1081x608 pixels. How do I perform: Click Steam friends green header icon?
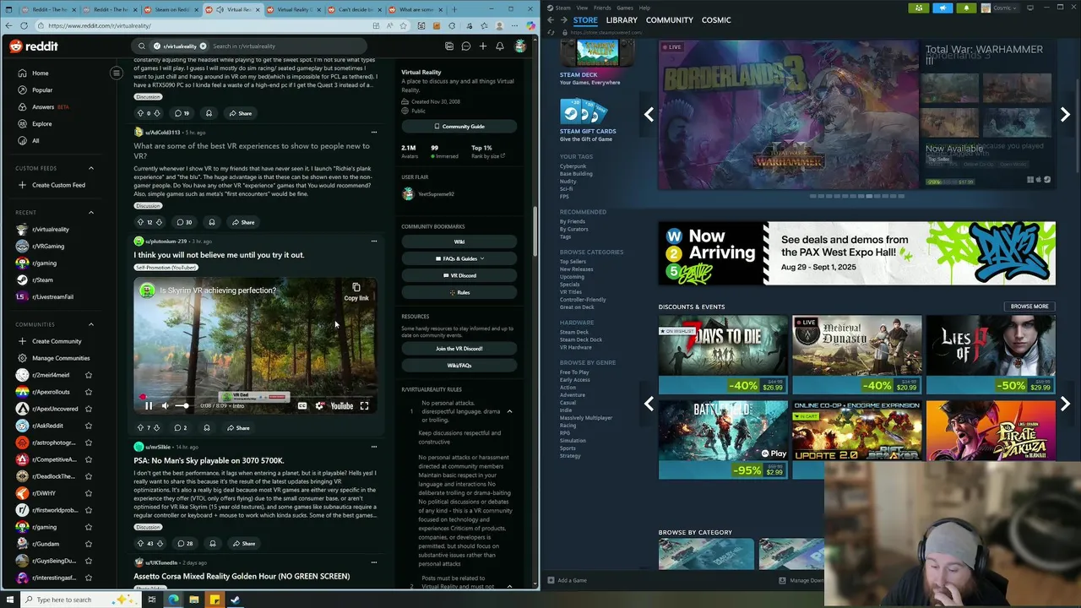(x=919, y=8)
